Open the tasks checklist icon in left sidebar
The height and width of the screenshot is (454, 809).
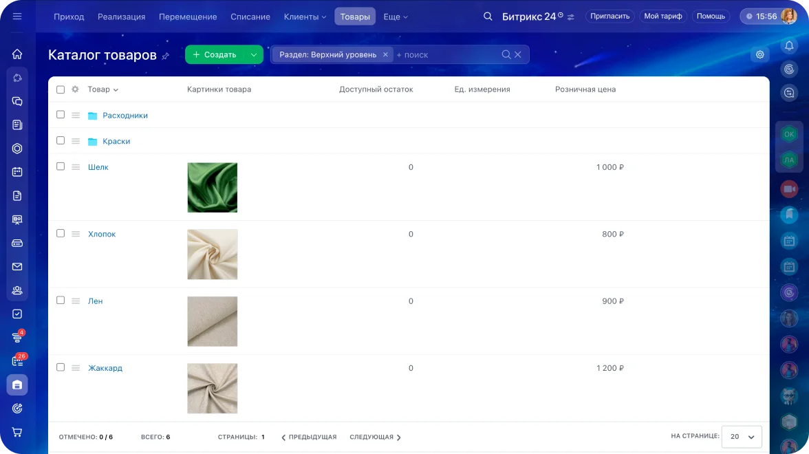[17, 313]
